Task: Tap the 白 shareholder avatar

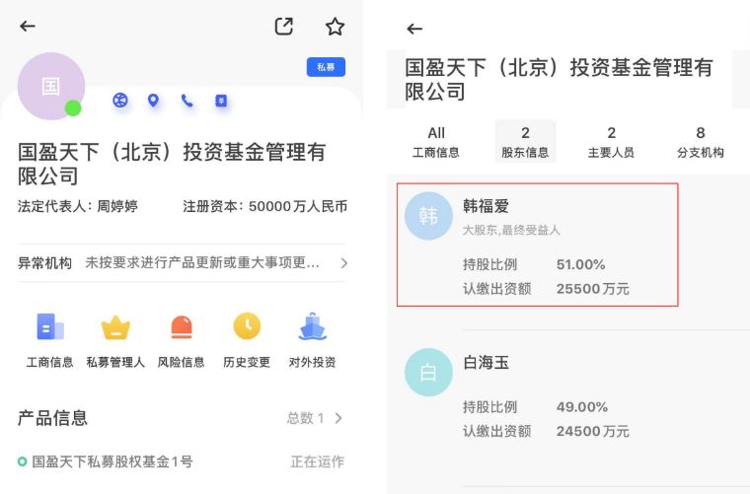Action: point(428,372)
